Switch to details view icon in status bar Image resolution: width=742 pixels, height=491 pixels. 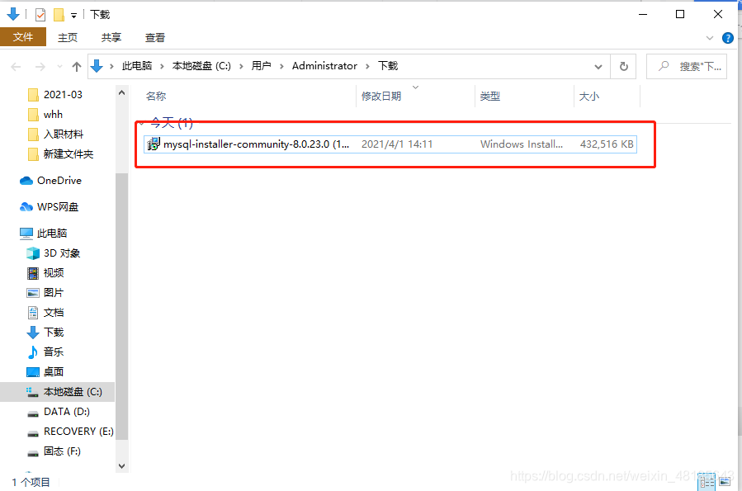pos(707,483)
